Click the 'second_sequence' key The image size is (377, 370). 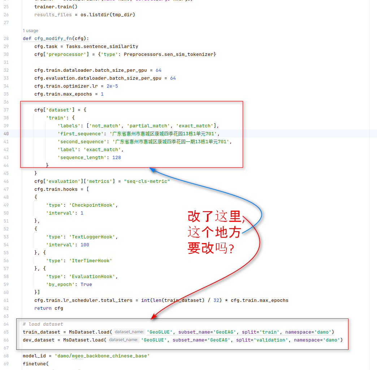point(82,141)
